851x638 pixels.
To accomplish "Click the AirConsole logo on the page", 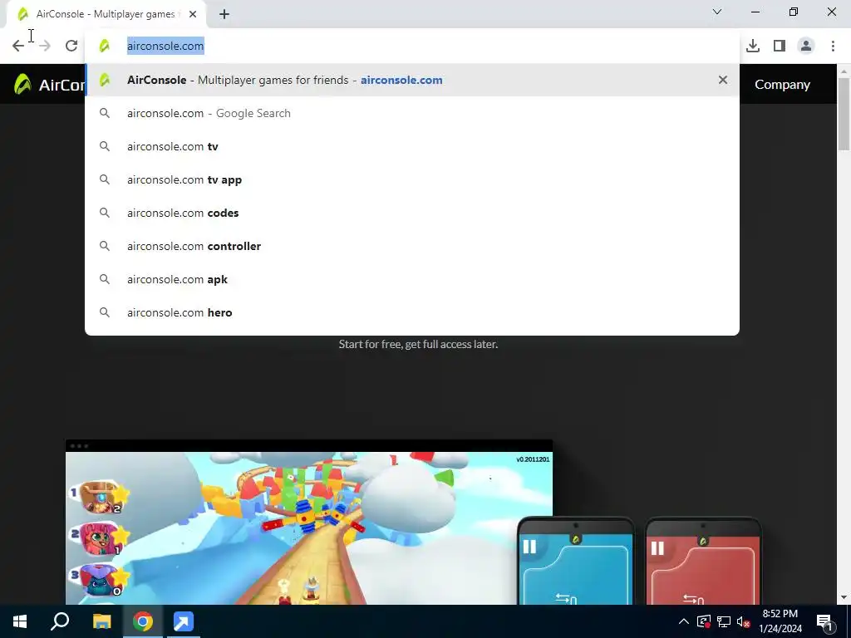I will pos(49,85).
